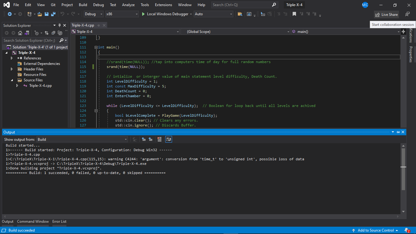Image resolution: width=416 pixels, height=234 pixels.
Task: Click the Open File folder icon
Action: (x=40, y=14)
